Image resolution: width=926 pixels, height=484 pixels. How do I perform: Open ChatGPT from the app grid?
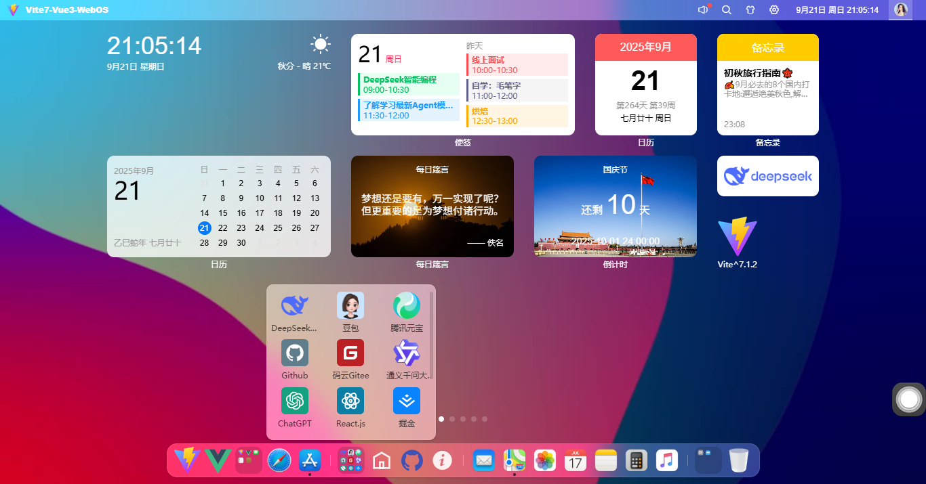coord(294,401)
